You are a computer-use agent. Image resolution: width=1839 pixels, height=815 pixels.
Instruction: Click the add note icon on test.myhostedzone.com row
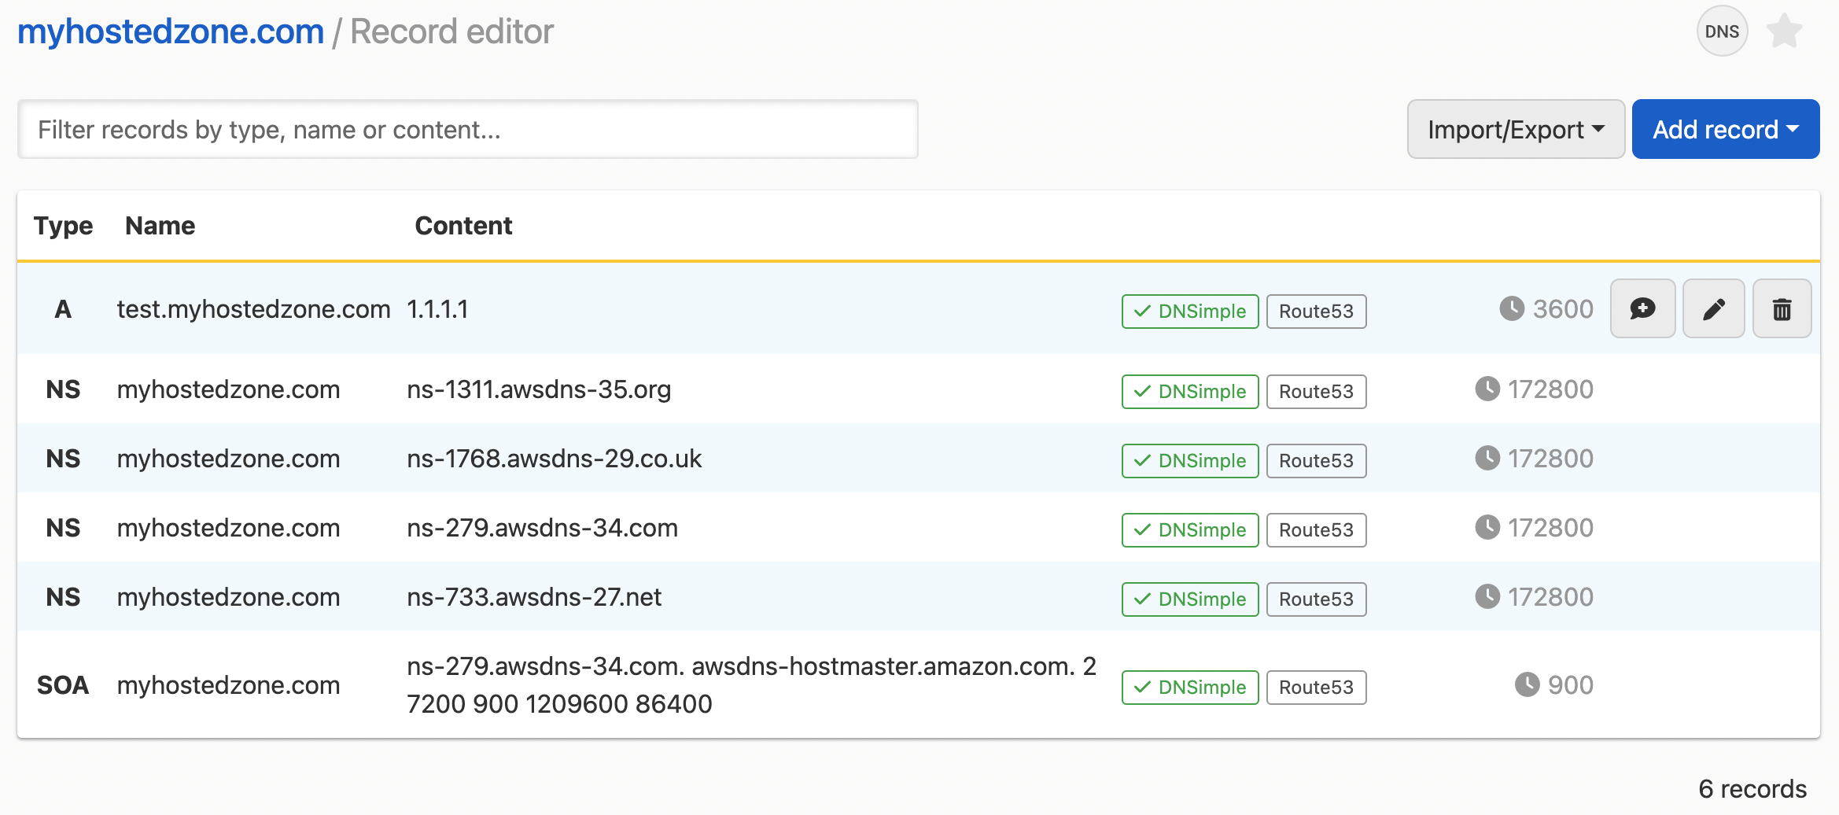[1642, 308]
